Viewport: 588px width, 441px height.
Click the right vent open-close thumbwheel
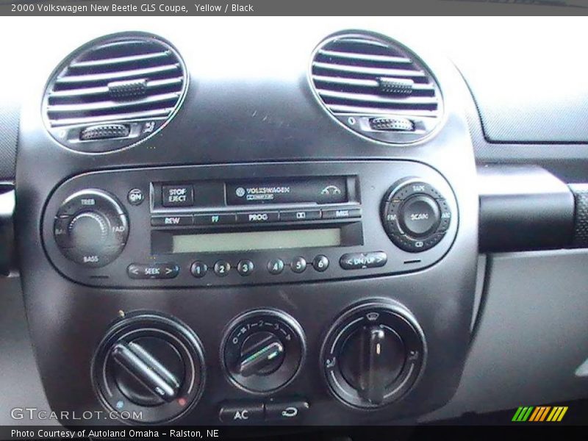392,124
